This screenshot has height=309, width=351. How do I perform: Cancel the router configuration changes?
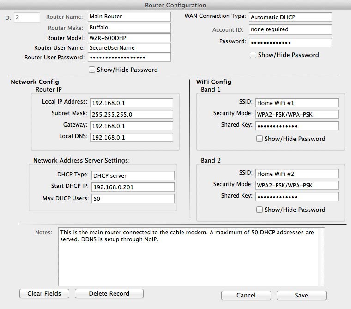246,295
